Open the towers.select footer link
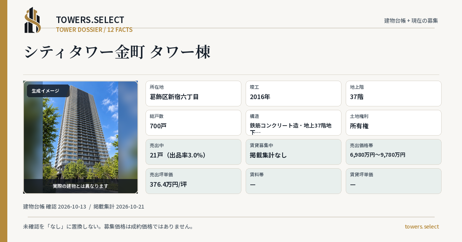462x242 pixels. 422,227
